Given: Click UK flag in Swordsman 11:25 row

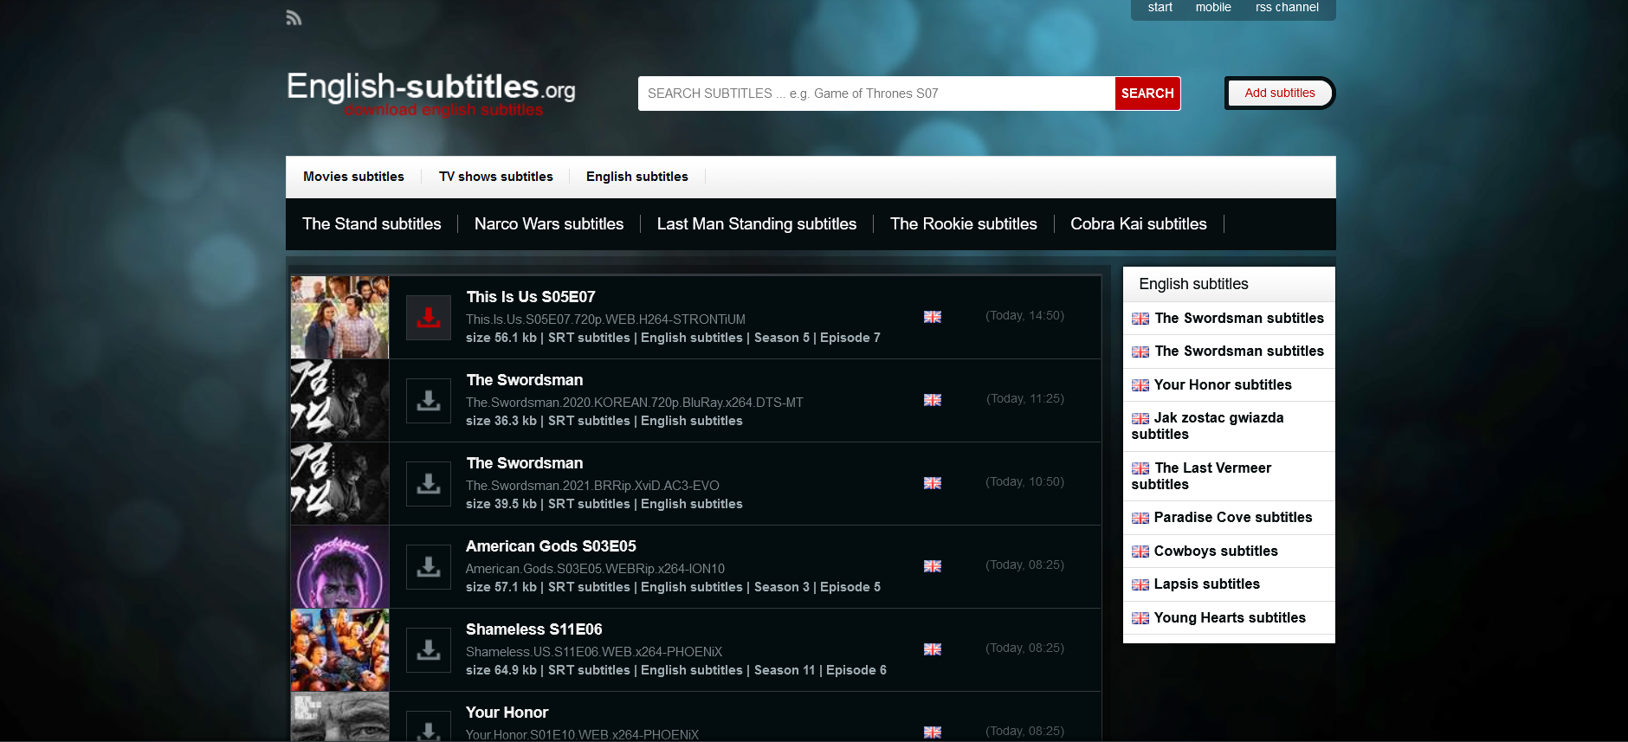Looking at the screenshot, I should pyautogui.click(x=933, y=400).
